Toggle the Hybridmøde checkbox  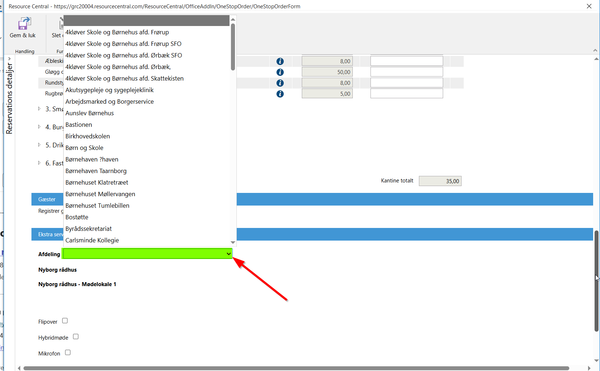click(76, 337)
